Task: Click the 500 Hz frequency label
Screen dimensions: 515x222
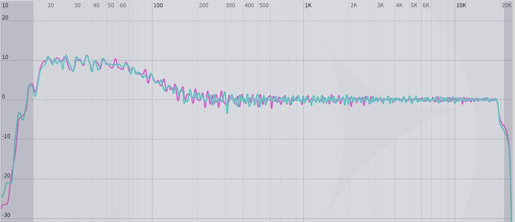Action: [264, 6]
